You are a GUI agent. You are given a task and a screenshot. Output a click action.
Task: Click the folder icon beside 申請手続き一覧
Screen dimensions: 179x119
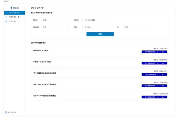click(6, 17)
